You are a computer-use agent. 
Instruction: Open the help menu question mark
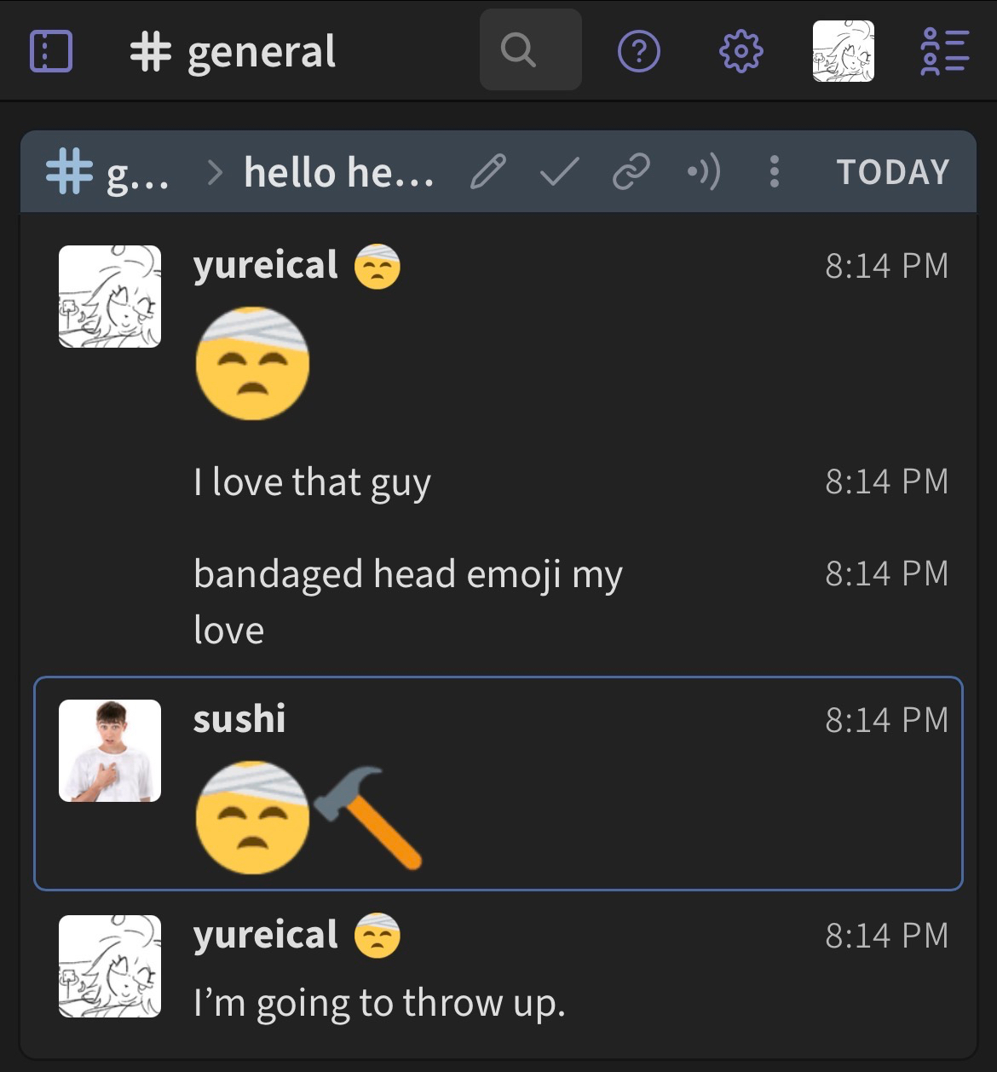[638, 52]
